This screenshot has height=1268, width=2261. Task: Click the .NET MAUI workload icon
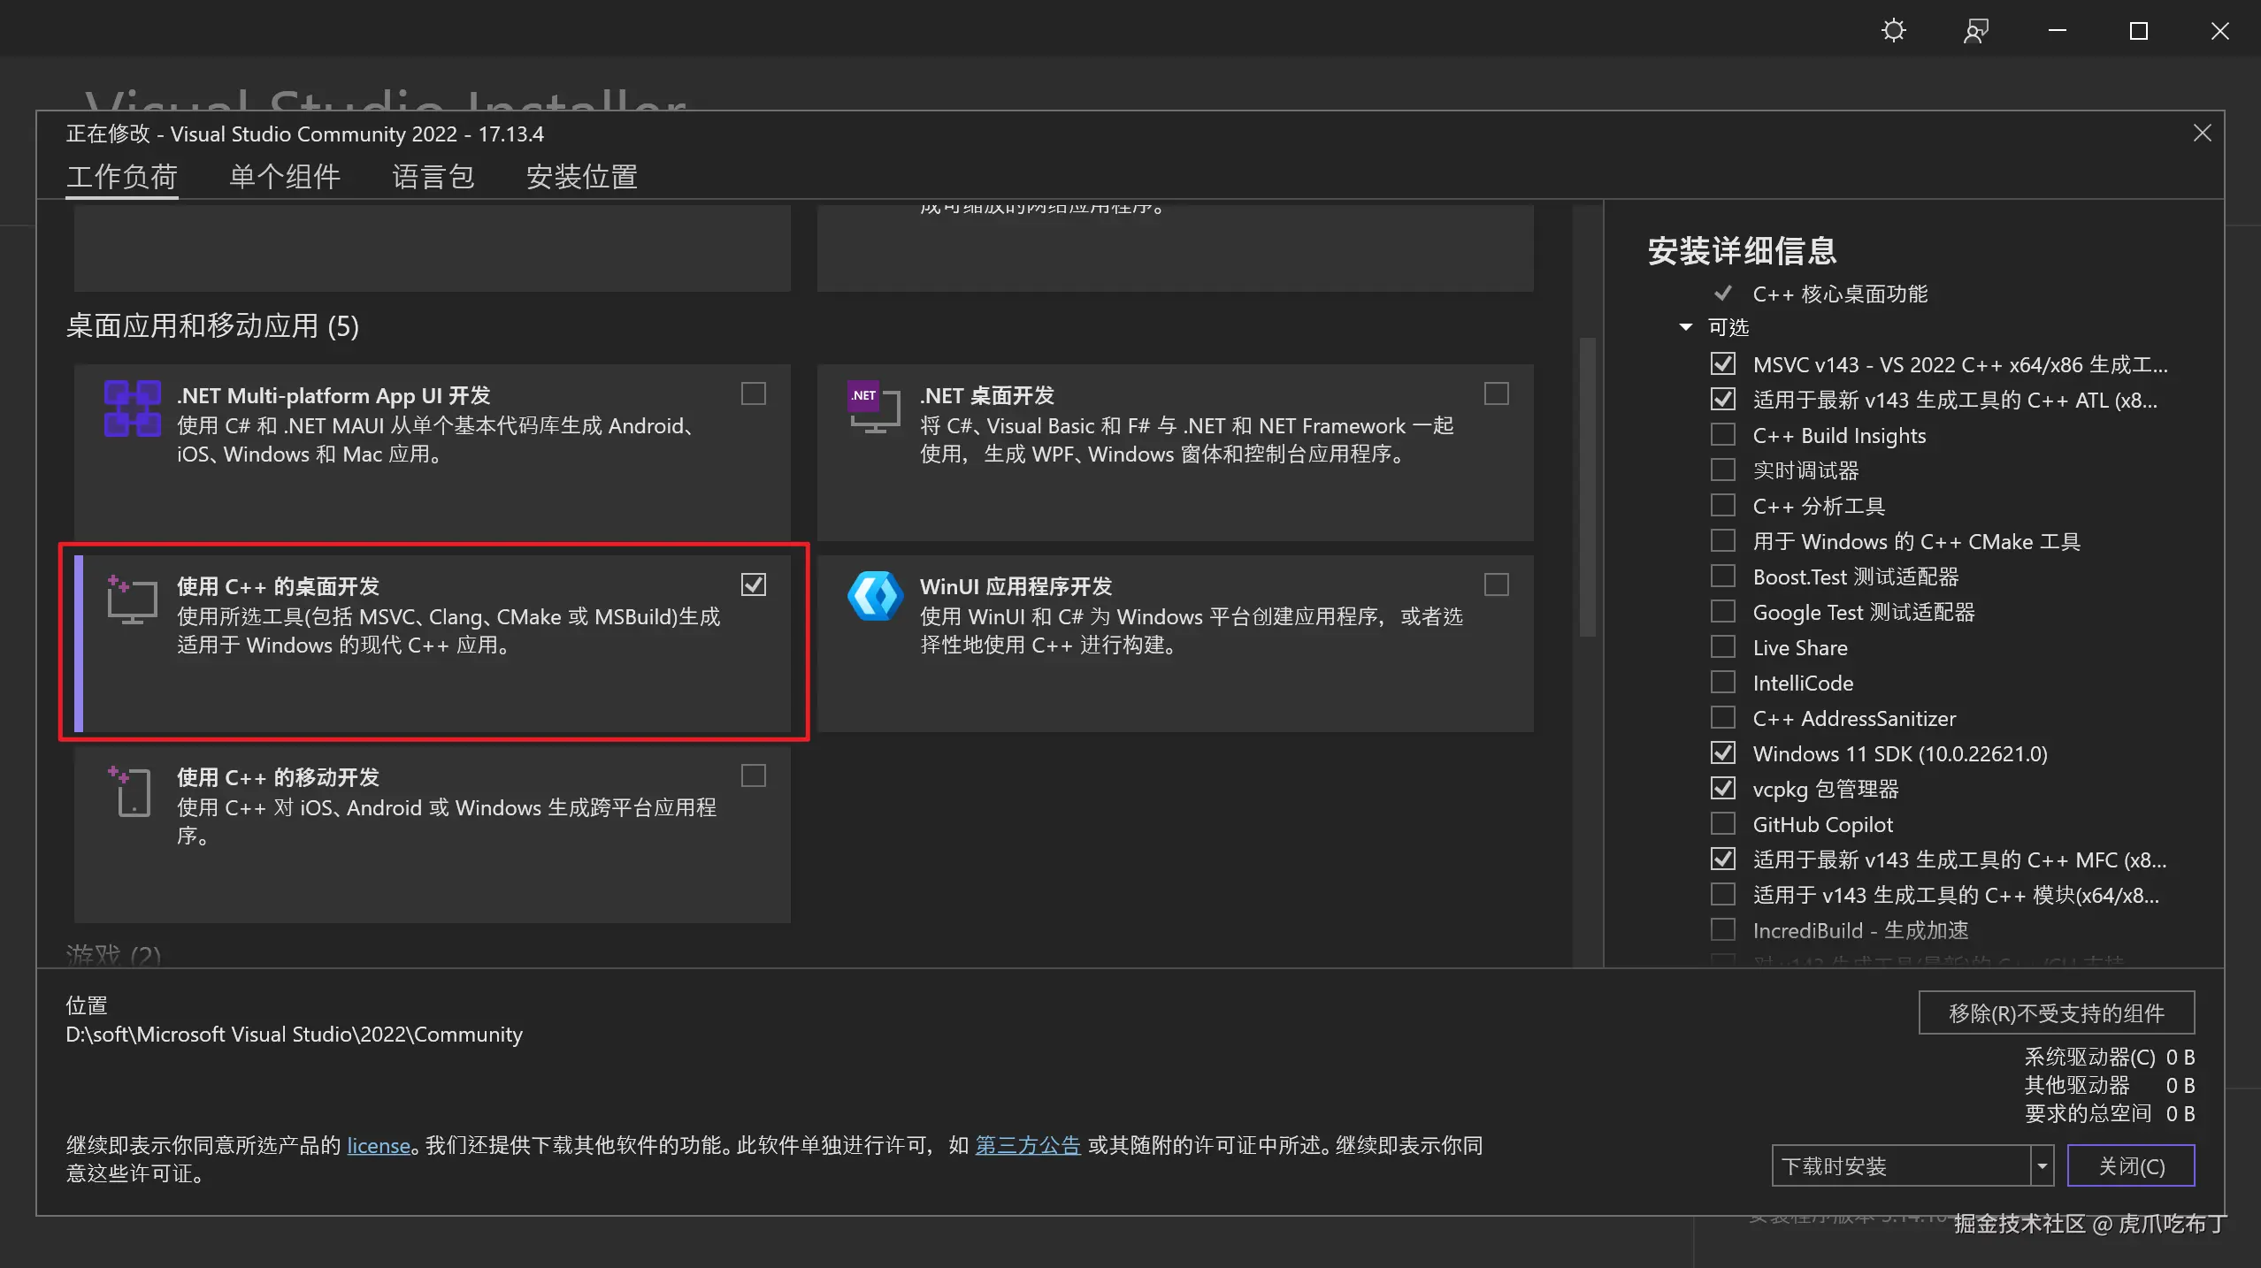pos(132,409)
